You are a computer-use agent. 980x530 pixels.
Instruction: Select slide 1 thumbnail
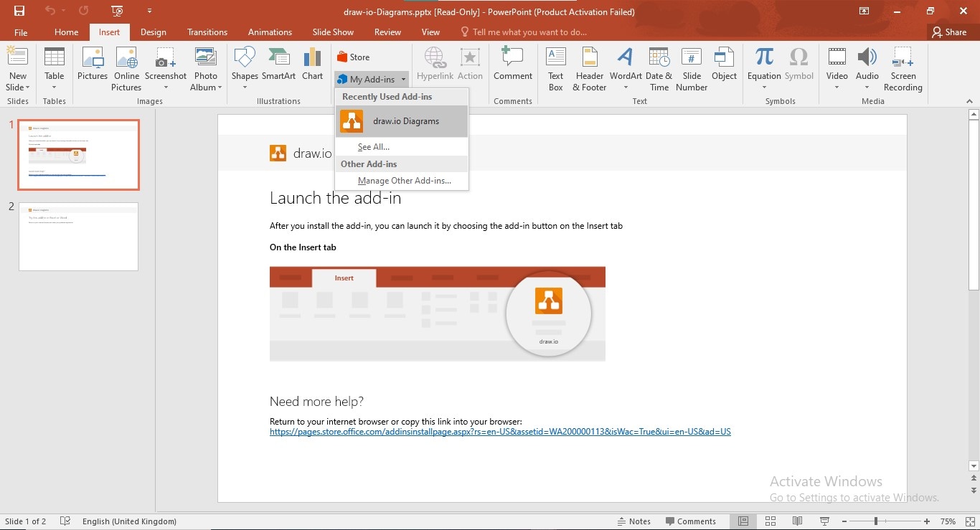tap(78, 155)
